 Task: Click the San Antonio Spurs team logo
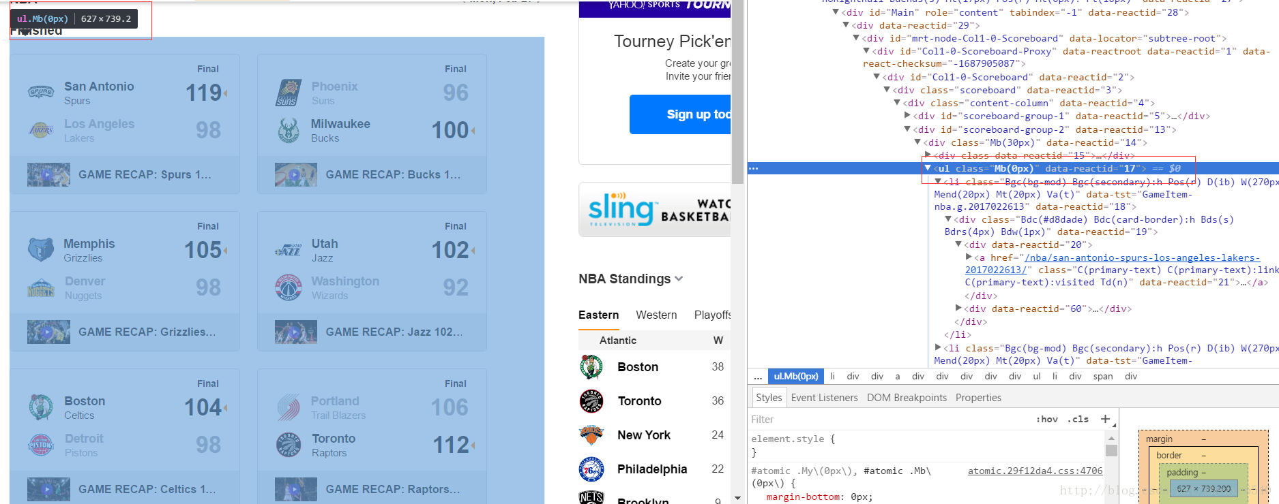point(41,92)
